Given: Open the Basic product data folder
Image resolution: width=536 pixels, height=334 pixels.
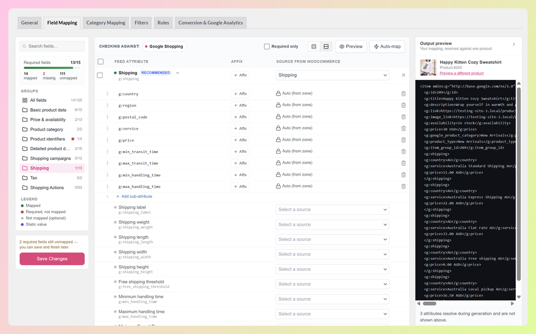Looking at the screenshot, I should pos(52,110).
